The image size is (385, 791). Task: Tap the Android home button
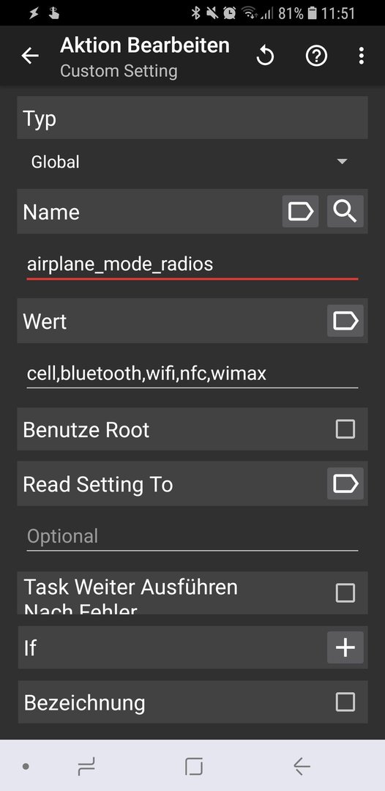pos(193,767)
